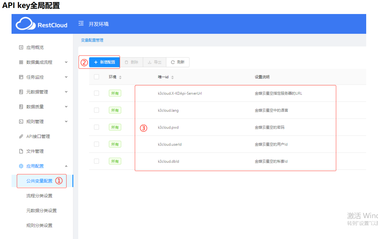Select 公共变量配置 submenu item

click(39, 181)
